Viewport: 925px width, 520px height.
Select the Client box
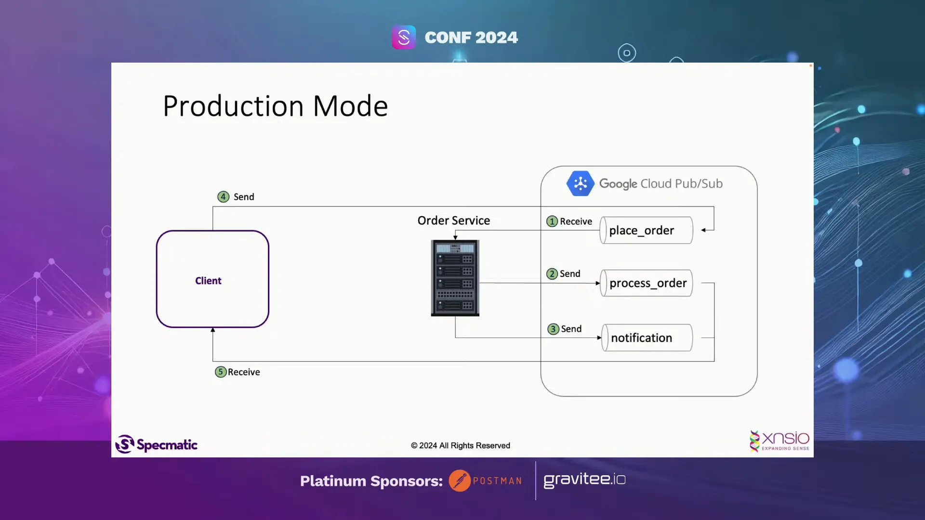(212, 279)
